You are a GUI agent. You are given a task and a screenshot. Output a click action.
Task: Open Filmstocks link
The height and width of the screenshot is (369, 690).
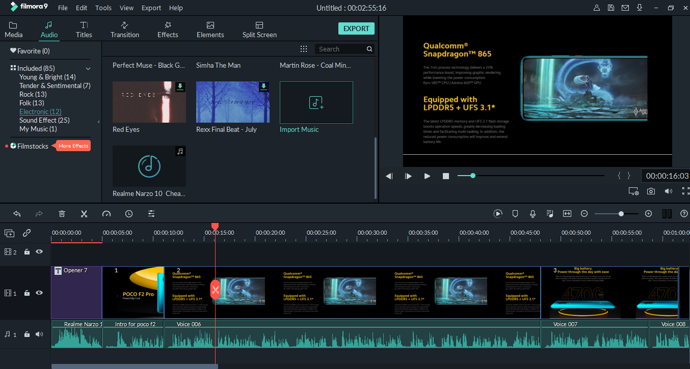click(x=33, y=146)
